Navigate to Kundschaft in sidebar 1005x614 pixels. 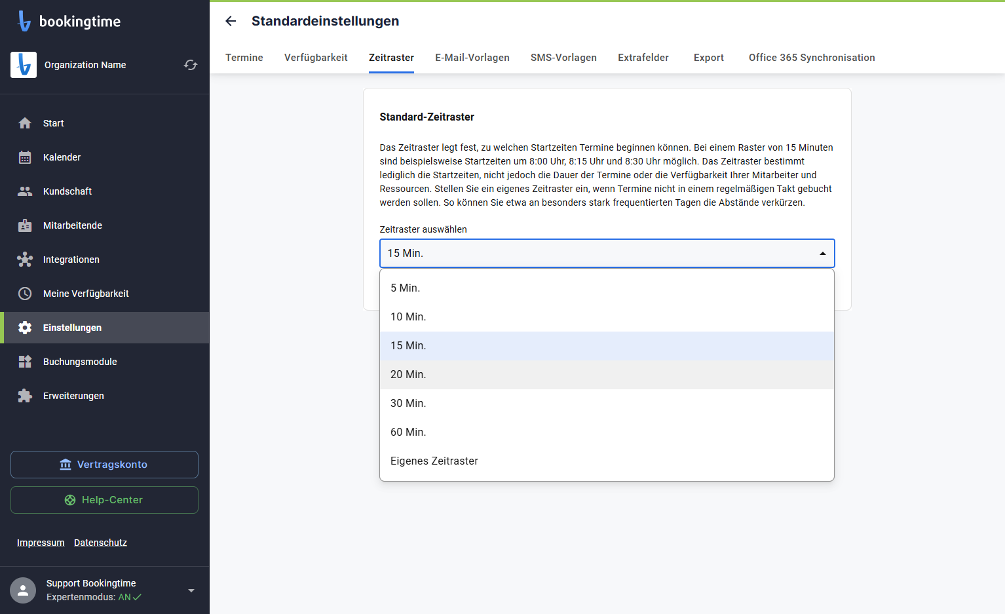105,191
